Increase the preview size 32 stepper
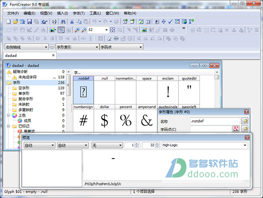This screenshot has height=198, width=263. [x=157, y=144]
